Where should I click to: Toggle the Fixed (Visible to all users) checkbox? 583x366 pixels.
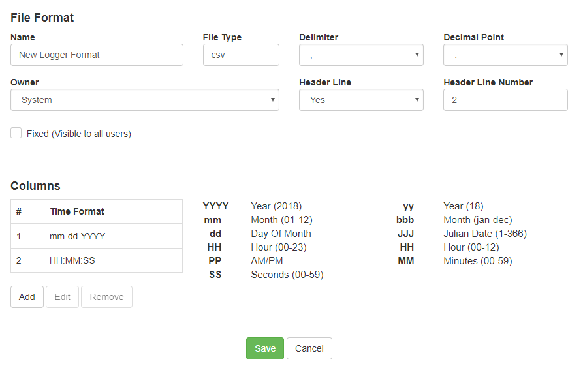[16, 133]
